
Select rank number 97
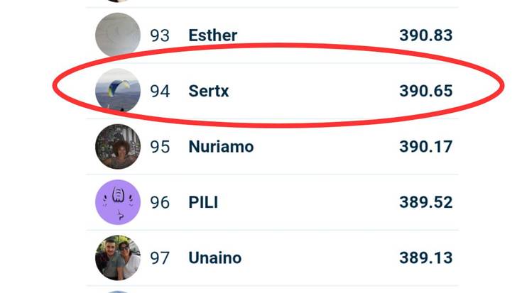[x=160, y=258]
